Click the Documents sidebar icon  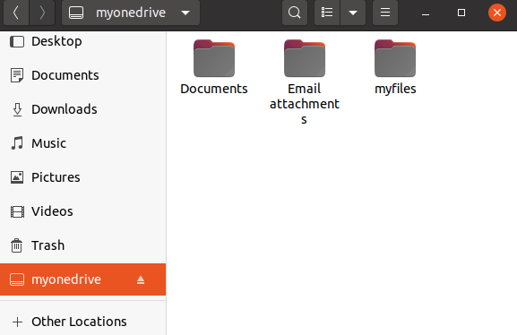pyautogui.click(x=17, y=75)
